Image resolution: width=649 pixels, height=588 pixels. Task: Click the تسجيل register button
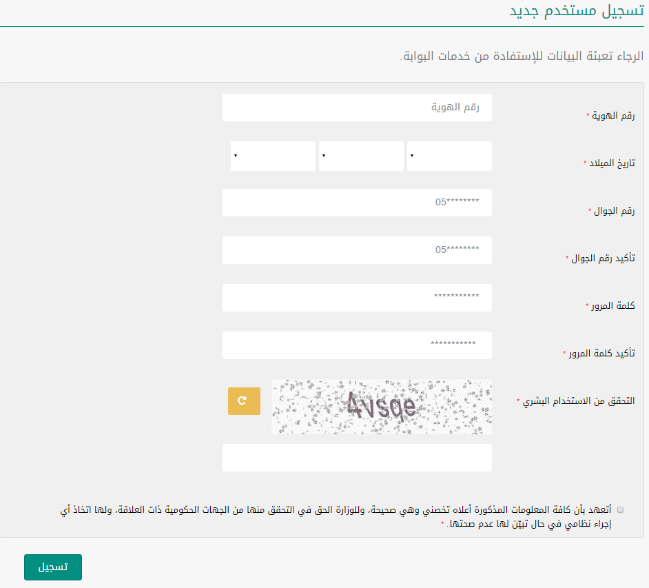(53, 567)
